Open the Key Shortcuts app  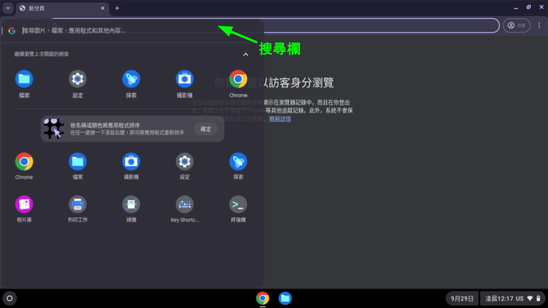coord(184,204)
